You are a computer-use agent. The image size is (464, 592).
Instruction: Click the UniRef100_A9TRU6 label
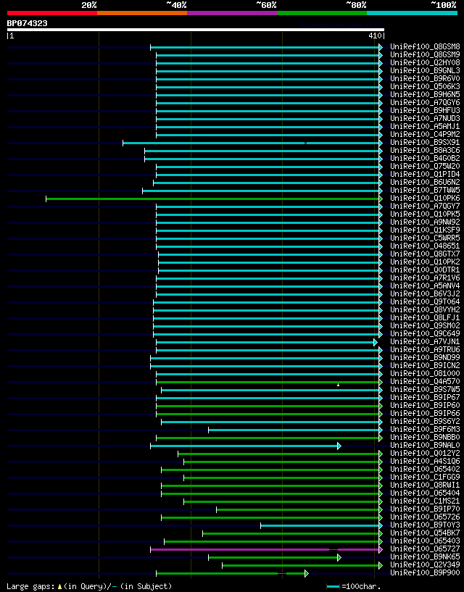click(x=425, y=349)
